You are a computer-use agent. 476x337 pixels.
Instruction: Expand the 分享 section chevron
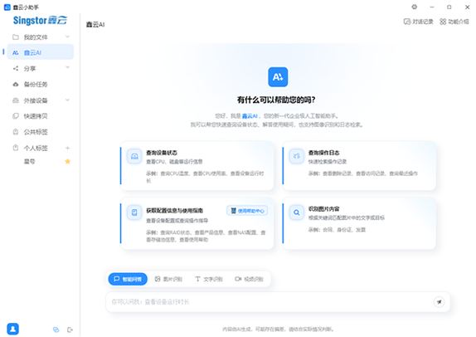coord(67,67)
